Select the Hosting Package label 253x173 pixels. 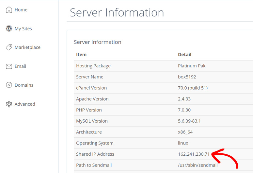point(93,66)
